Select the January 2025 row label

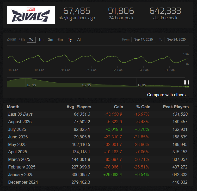point(21,175)
